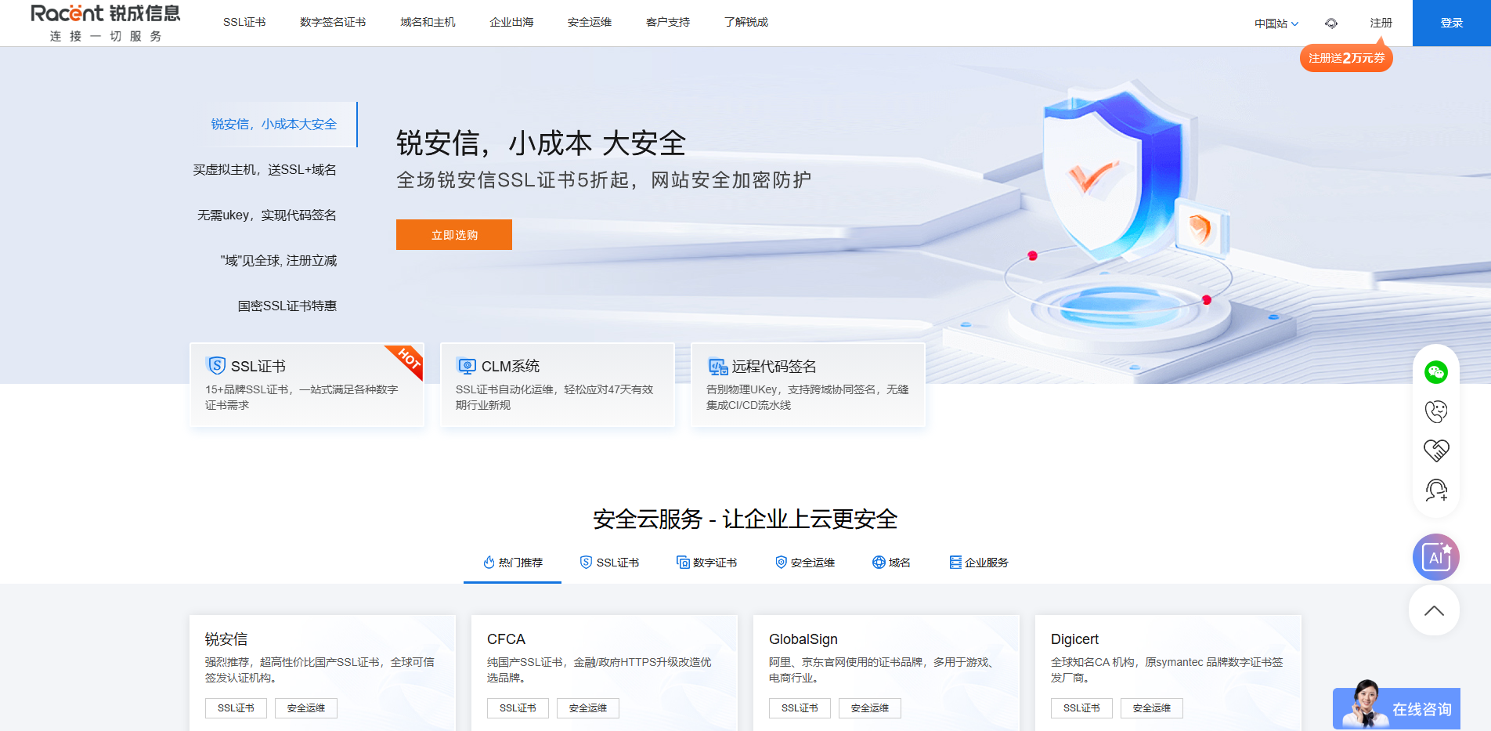Click the 立即选购 button
Viewport: 1491px width, 731px height.
pos(453,234)
